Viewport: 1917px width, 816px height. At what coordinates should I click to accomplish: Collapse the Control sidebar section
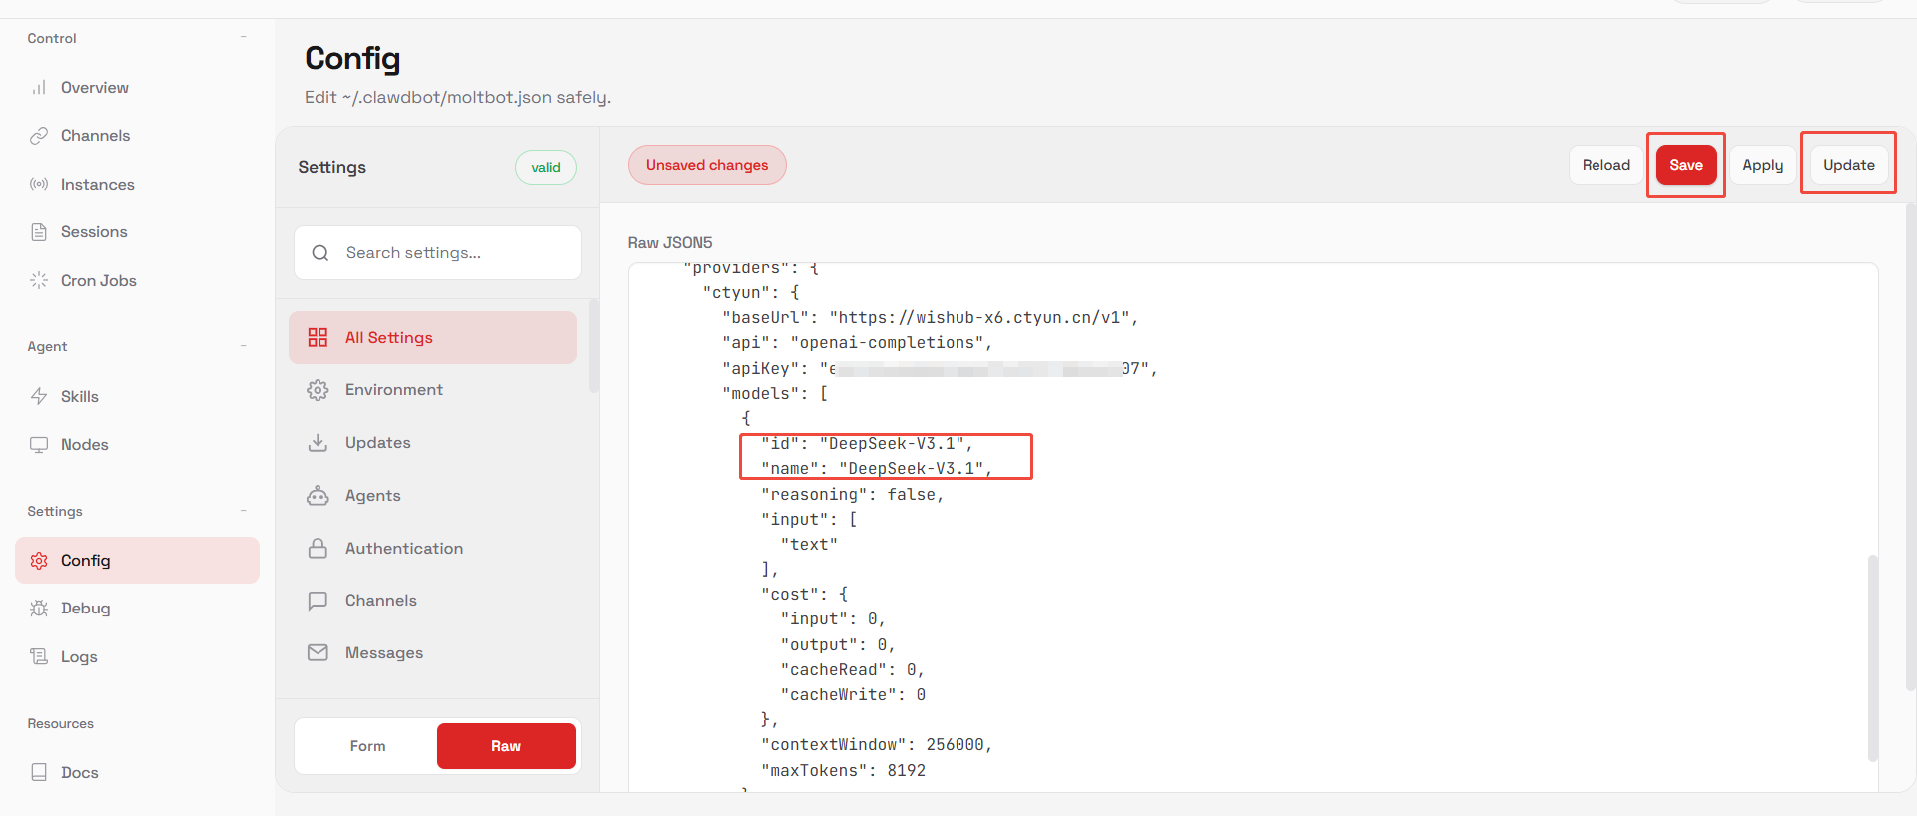pos(244,38)
